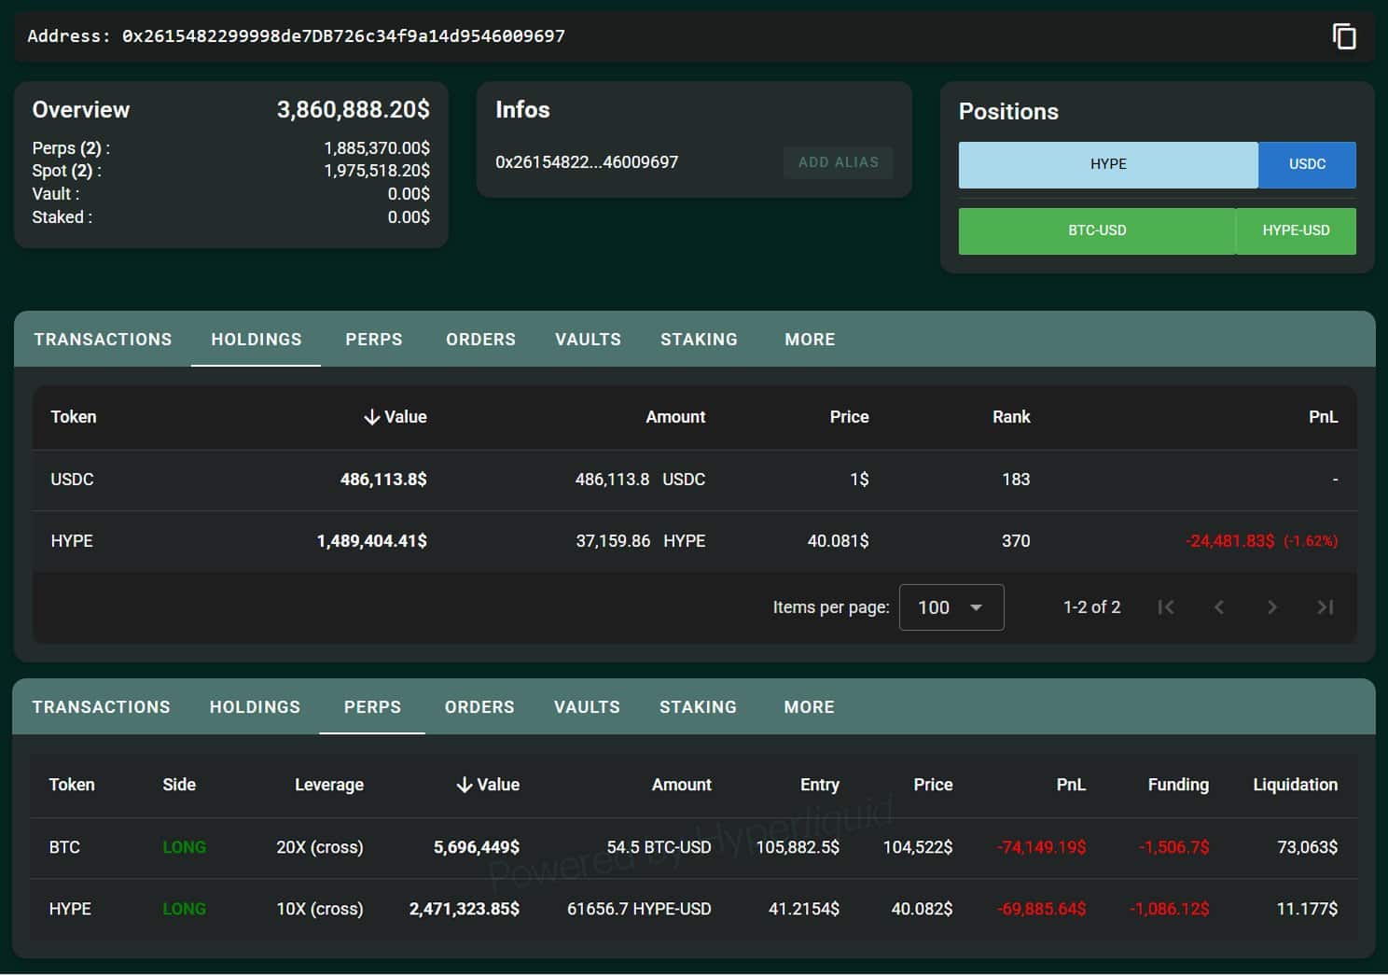Copy the wallet address with the copy icon
Screen dimensions: 1388x975
tap(1343, 36)
